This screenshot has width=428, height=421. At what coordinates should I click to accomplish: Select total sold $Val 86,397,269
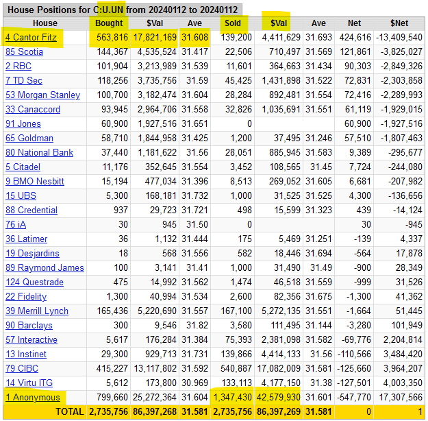coord(279,411)
